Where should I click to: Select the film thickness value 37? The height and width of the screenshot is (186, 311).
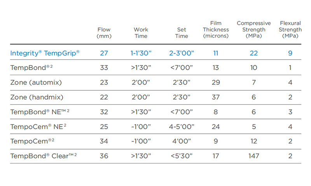[x=215, y=97]
